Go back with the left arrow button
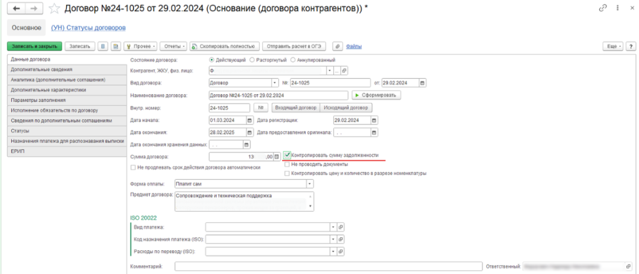639x274 pixels. click(x=17, y=8)
